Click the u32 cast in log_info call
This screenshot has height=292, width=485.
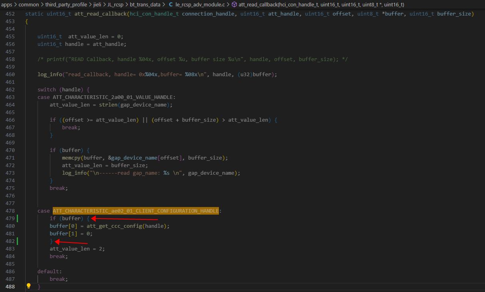(x=245, y=74)
